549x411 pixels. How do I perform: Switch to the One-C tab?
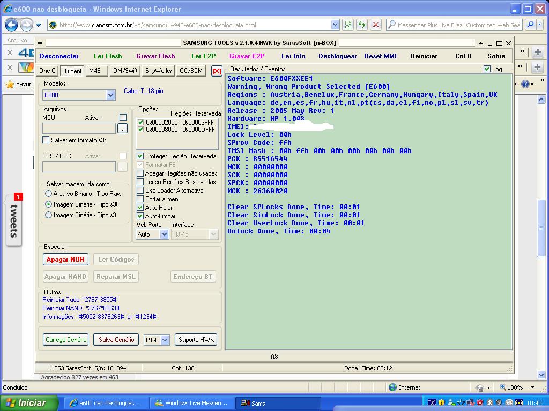pos(47,71)
